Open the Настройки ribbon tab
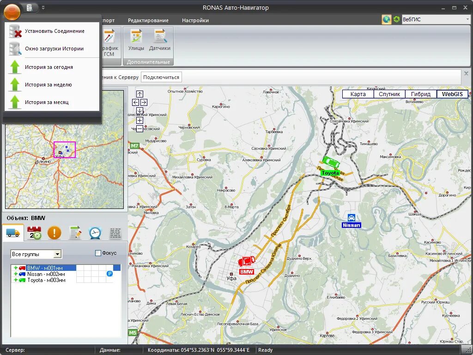The width and height of the screenshot is (473, 355). click(x=195, y=20)
